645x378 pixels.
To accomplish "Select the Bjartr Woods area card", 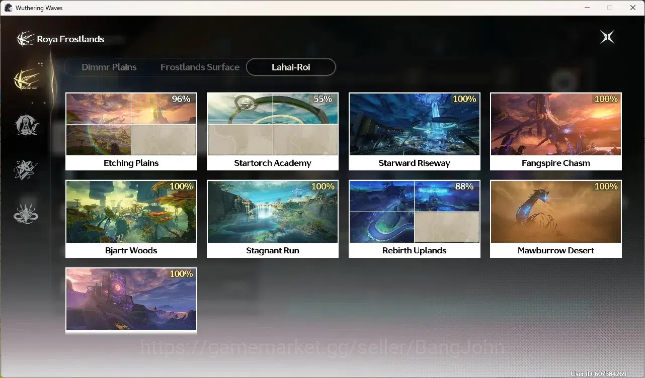I will point(131,219).
